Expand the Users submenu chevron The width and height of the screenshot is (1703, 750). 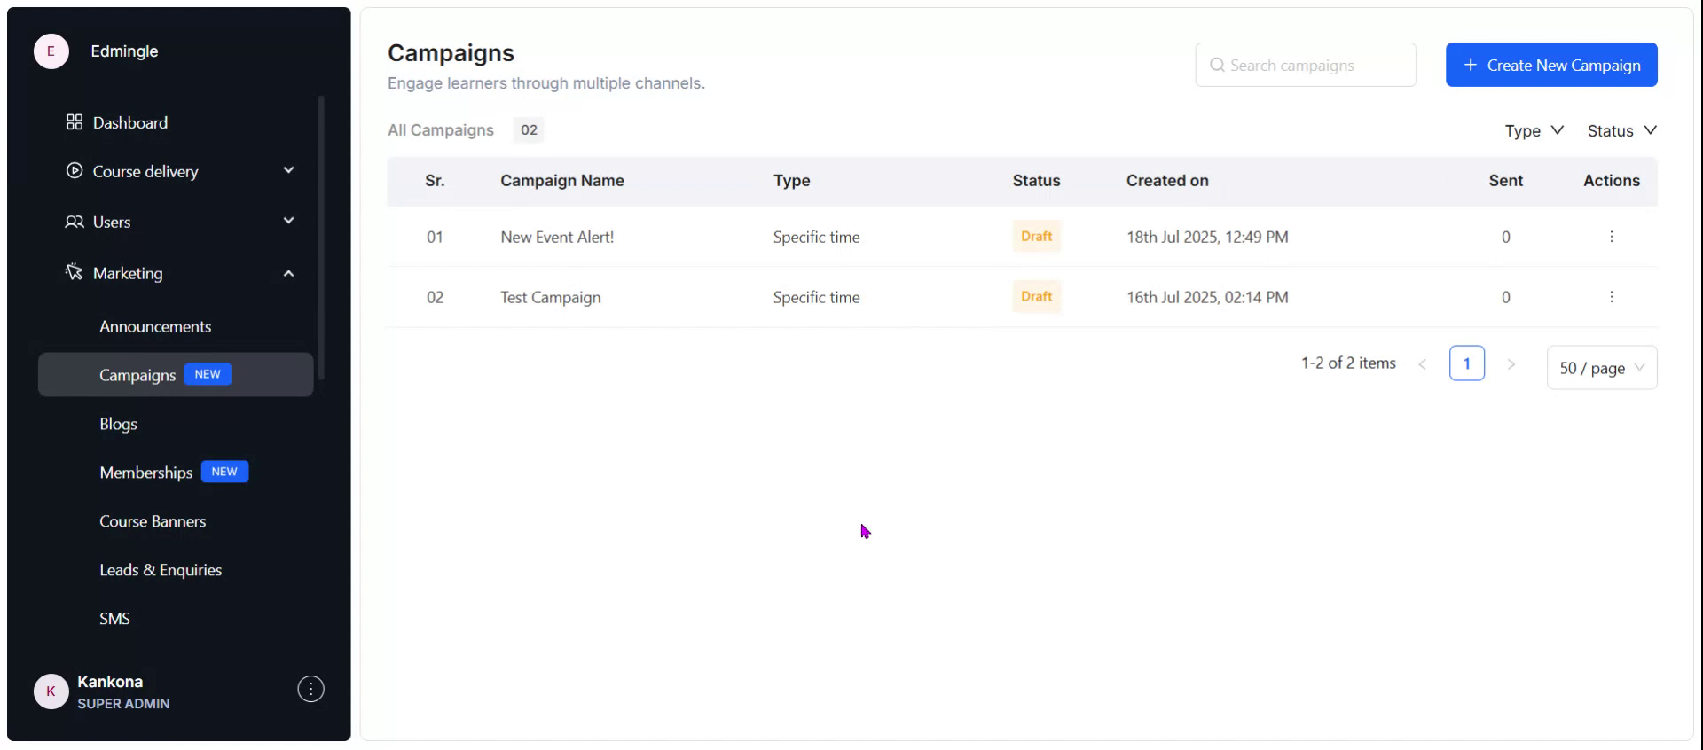click(288, 221)
